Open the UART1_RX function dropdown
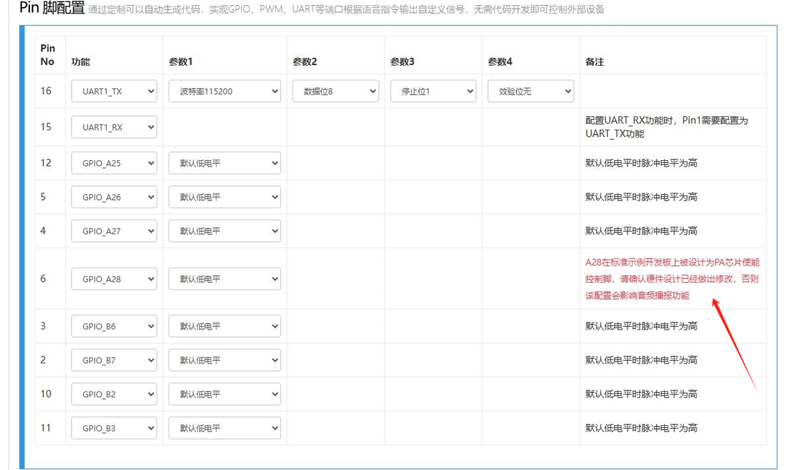The height and width of the screenshot is (470, 801). pyautogui.click(x=114, y=127)
